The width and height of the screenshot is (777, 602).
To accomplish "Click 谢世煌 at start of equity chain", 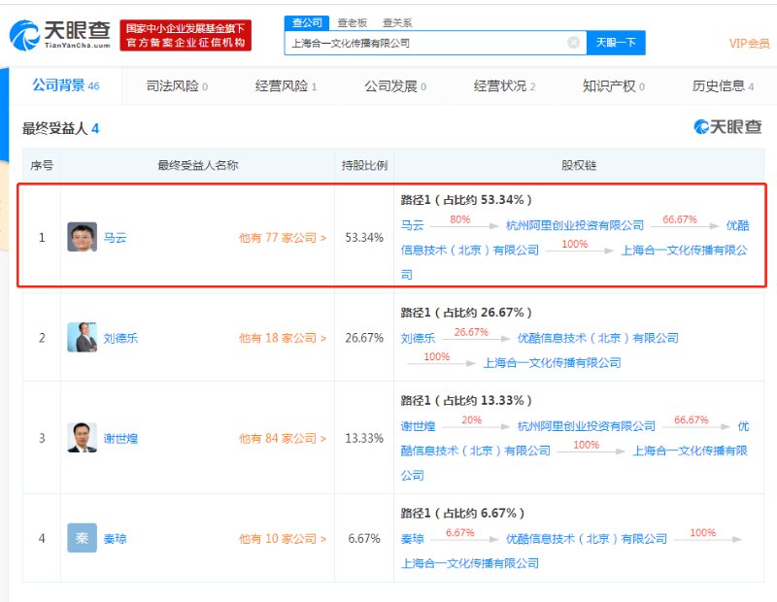I will [418, 426].
